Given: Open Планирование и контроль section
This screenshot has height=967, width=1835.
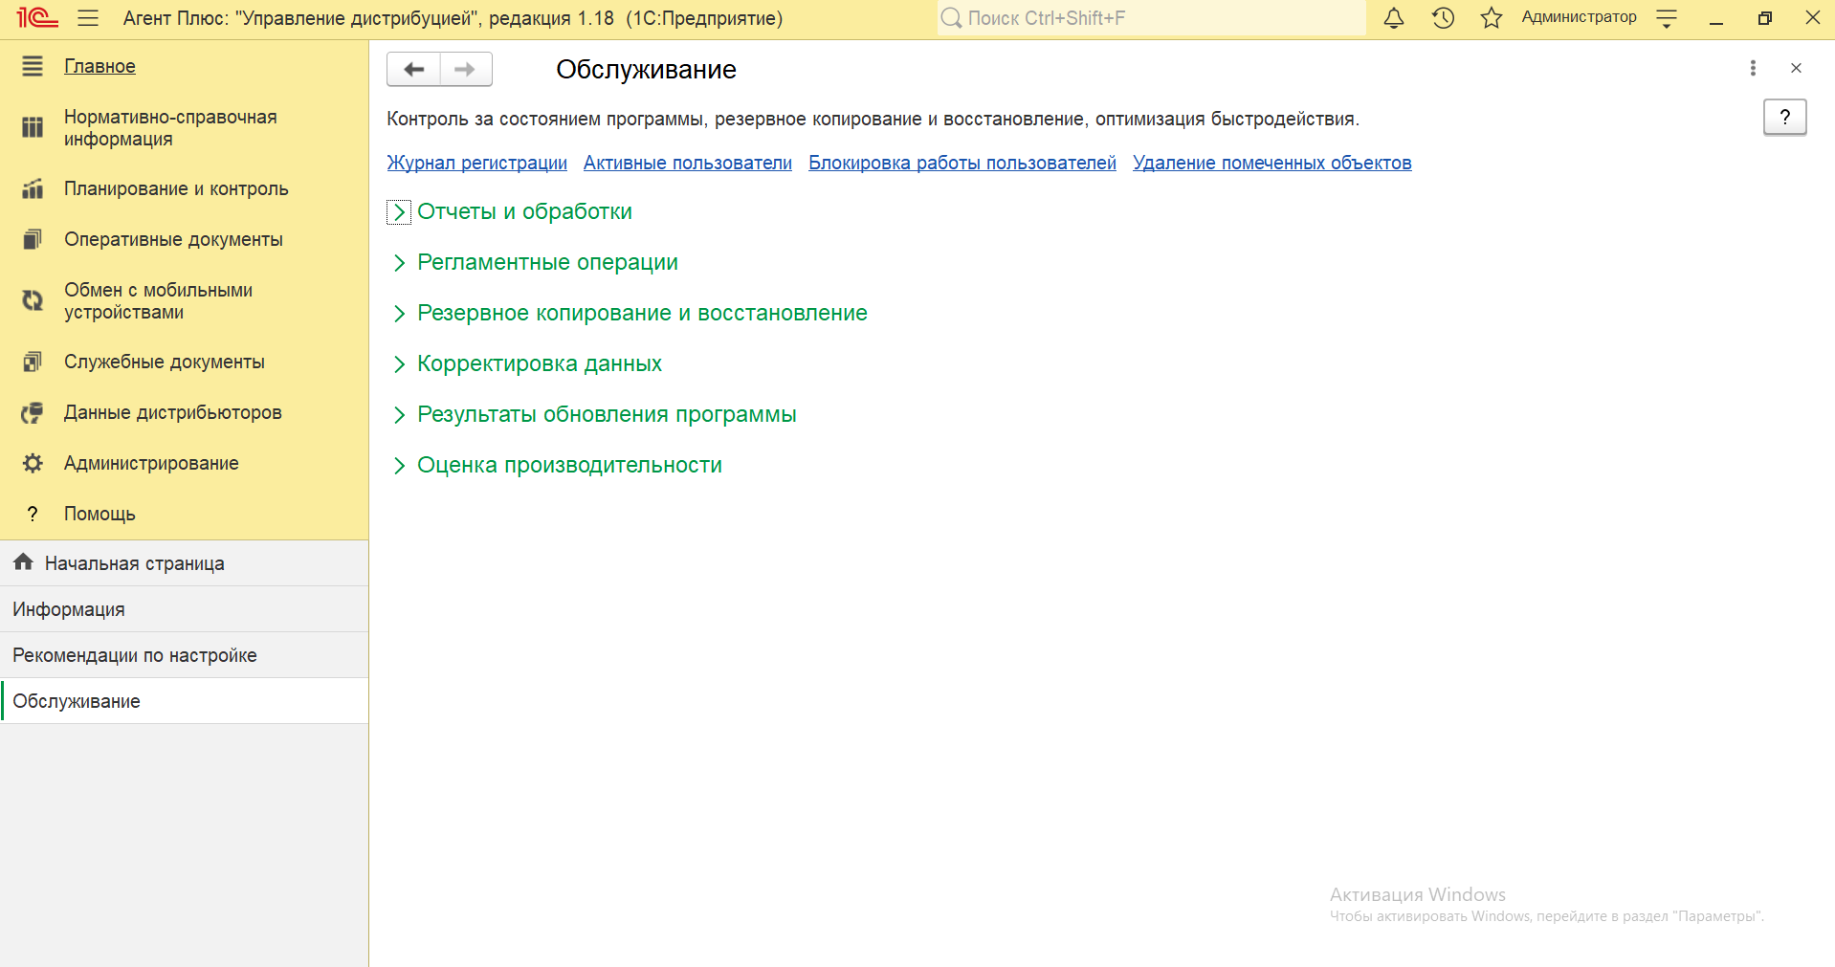Looking at the screenshot, I should (x=176, y=188).
